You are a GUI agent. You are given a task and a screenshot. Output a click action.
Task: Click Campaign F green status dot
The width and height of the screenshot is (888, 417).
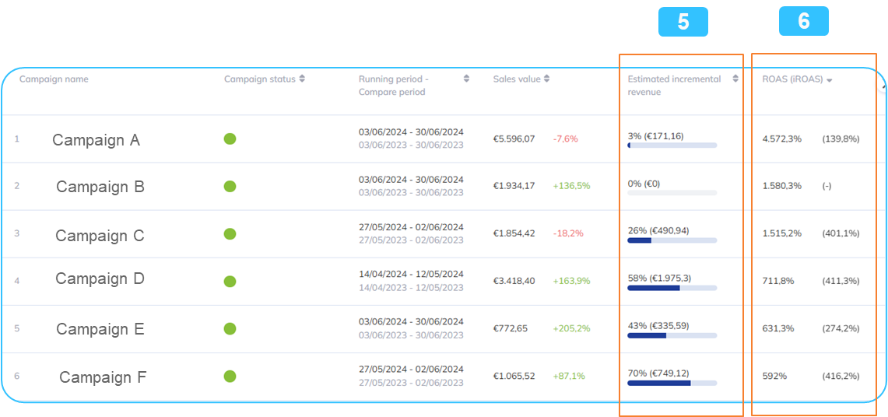(x=230, y=377)
